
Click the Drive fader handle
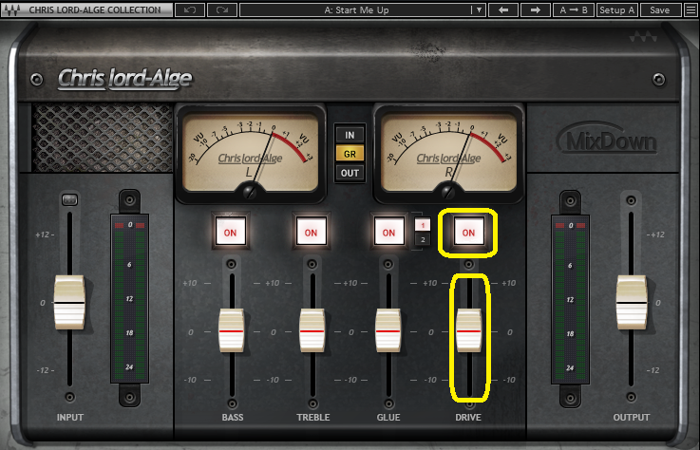pyautogui.click(x=468, y=330)
